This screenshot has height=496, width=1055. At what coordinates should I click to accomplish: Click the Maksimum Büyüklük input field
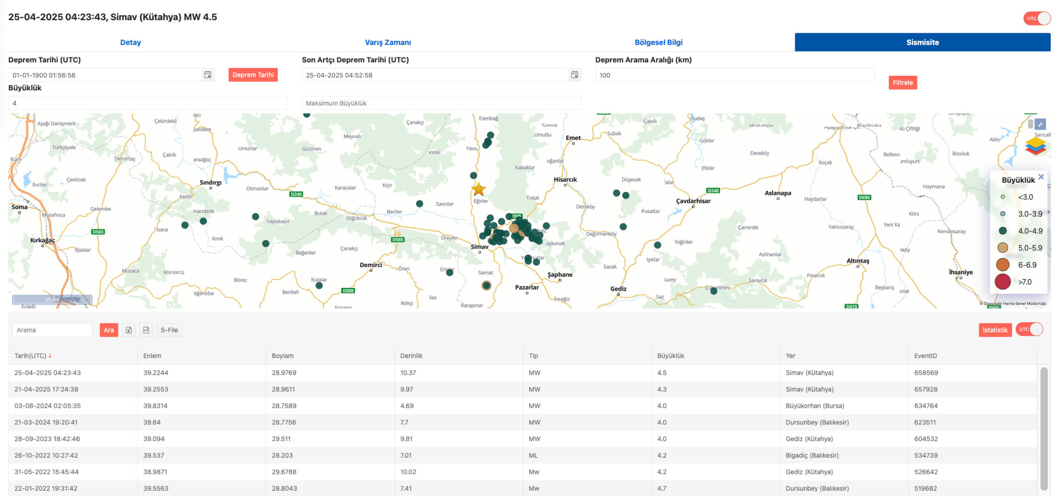pos(441,103)
